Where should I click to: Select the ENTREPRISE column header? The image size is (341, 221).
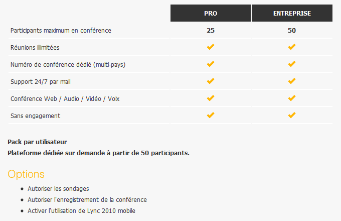292,14
